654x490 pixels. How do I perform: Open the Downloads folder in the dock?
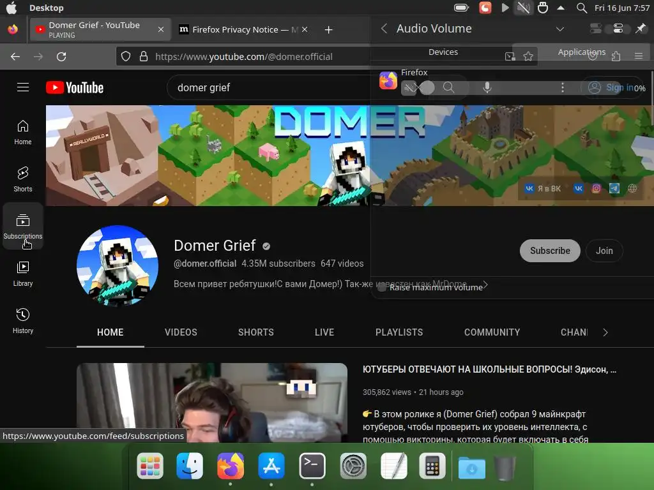pos(472,468)
